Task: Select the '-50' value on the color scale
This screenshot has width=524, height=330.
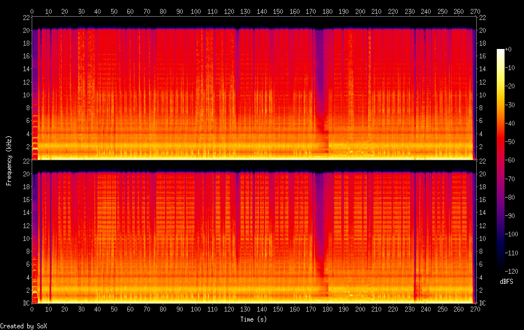Action: [510, 141]
